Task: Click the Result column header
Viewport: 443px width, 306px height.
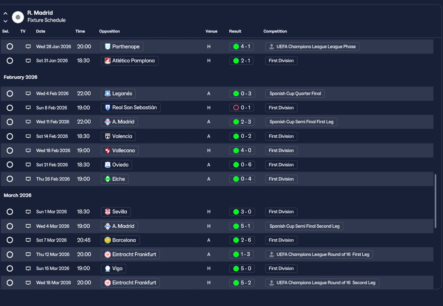Action: tap(235, 31)
